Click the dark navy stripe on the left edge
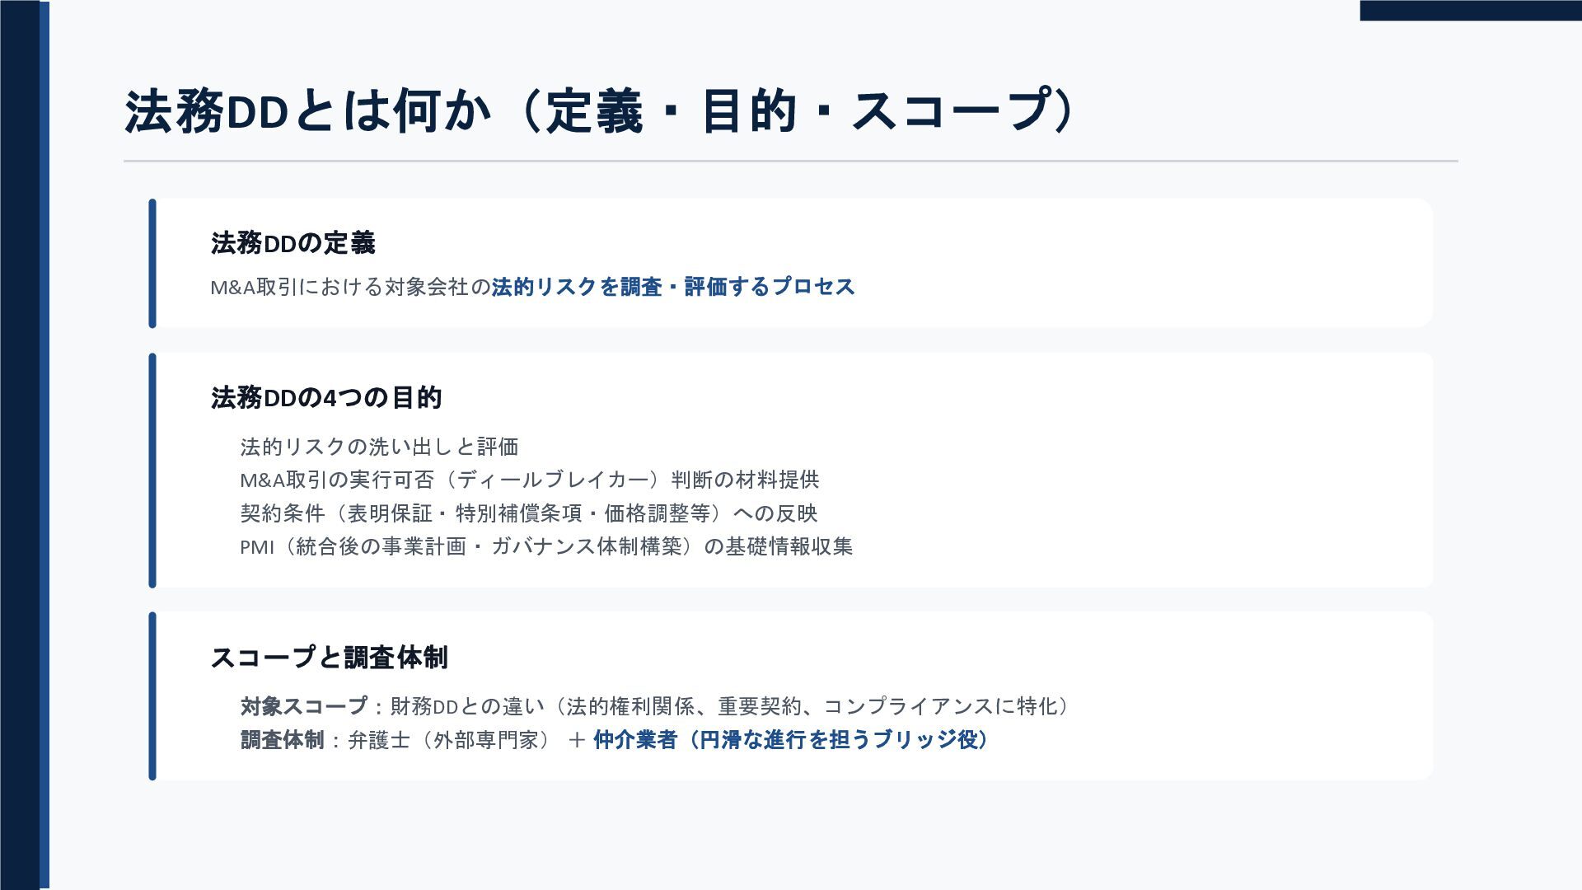Viewport: 1582px width, 890px height. coord(20,445)
